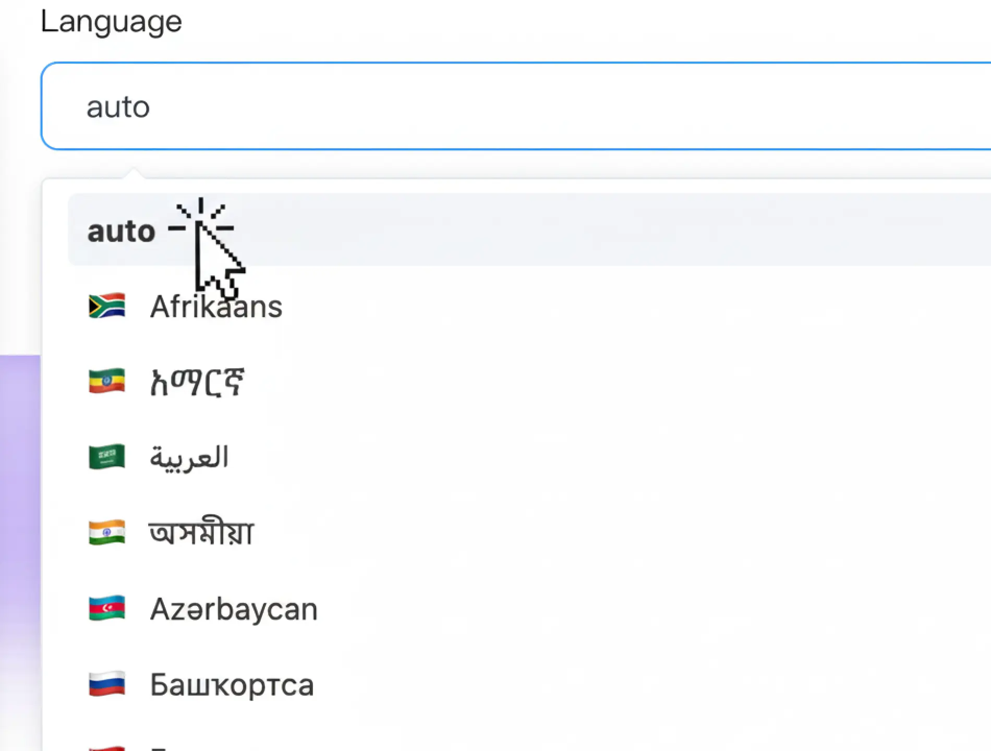Click the South Africa flag next to Afrikaans

107,307
